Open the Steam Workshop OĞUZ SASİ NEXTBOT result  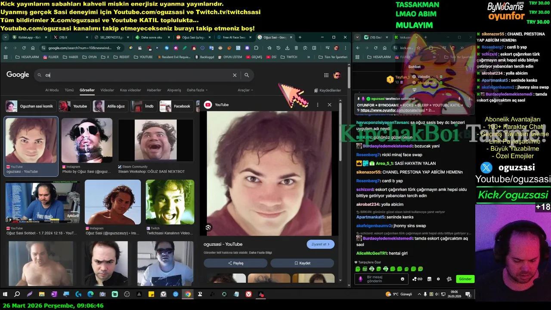[156, 146]
